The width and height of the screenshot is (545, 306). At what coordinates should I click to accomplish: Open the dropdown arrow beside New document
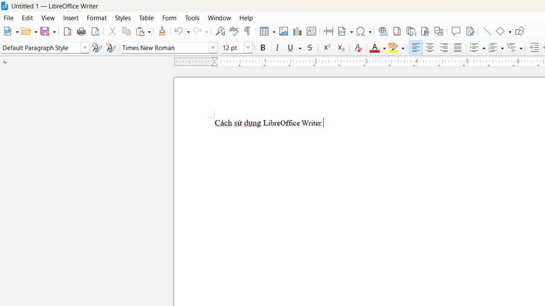click(x=17, y=32)
